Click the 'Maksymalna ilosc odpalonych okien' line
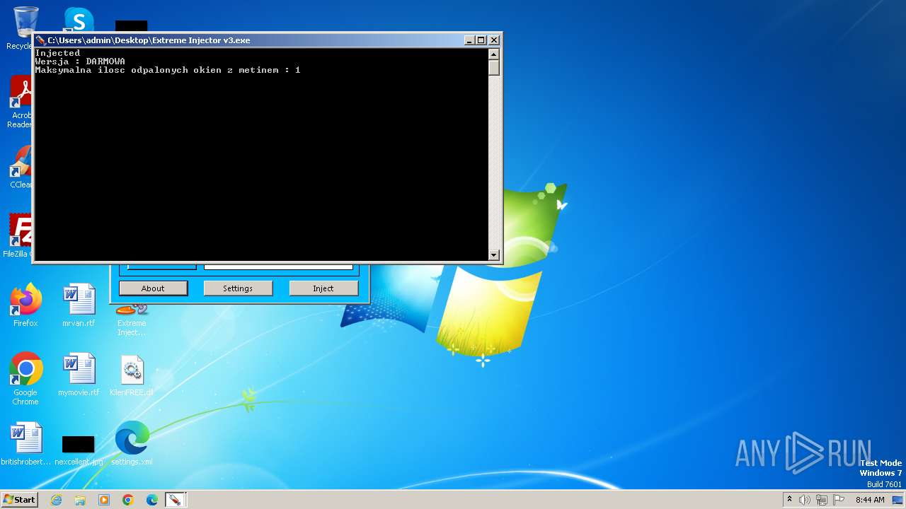This screenshot has width=906, height=509. 168,70
